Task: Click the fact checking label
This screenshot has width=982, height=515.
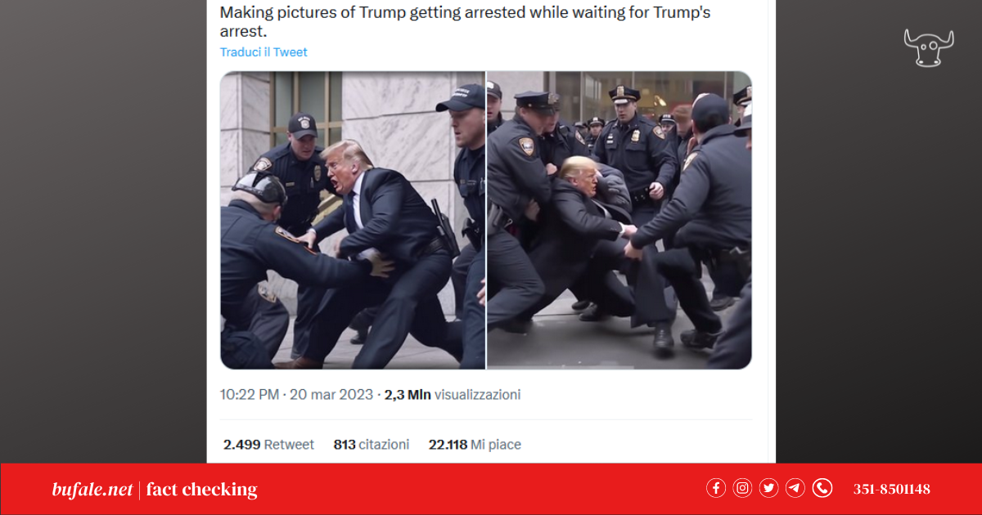Action: coord(201,490)
